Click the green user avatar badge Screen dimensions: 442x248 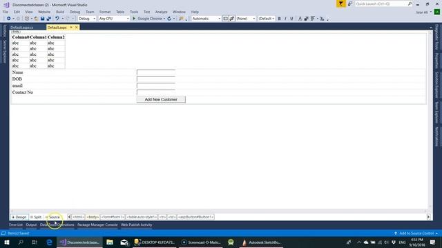pyautogui.click(x=437, y=12)
